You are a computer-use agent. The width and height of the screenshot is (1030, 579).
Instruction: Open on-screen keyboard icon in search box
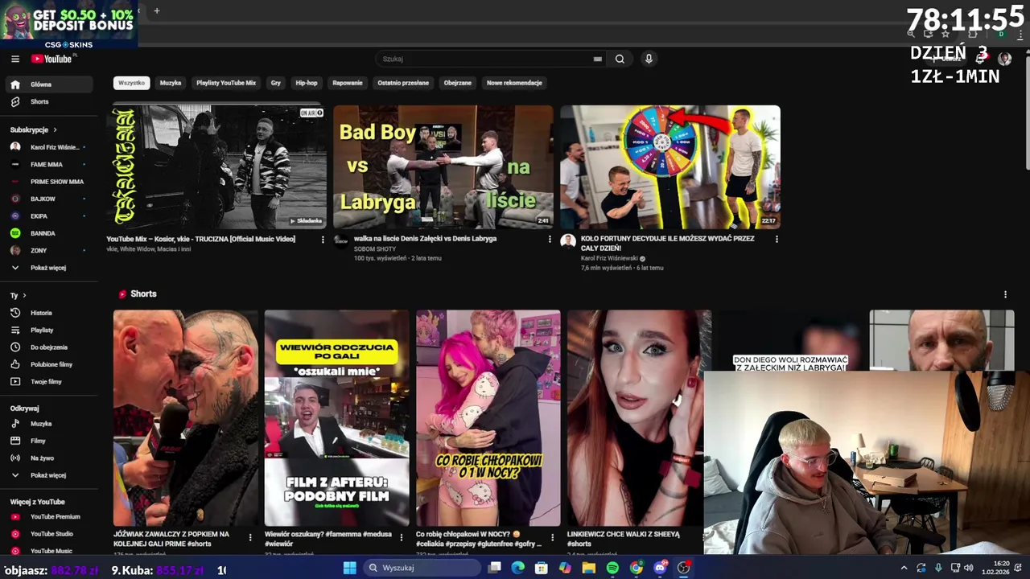(x=597, y=59)
